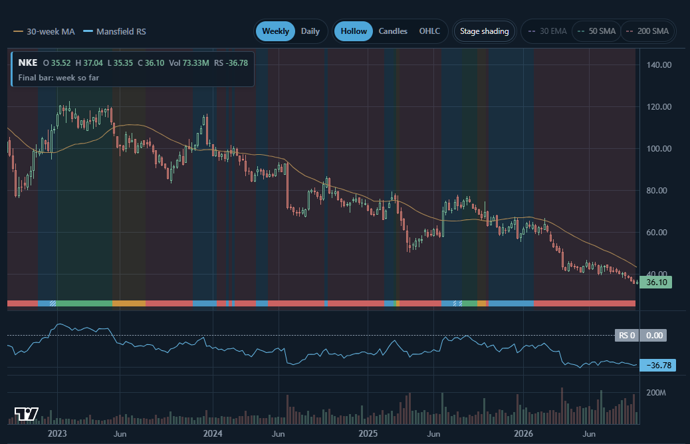Viewport: 690px width, 444px height.
Task: Click the 100.00 price axis label
Action: [x=659, y=148]
